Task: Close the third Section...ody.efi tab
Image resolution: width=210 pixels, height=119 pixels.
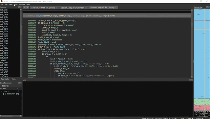Action: coord(115,8)
